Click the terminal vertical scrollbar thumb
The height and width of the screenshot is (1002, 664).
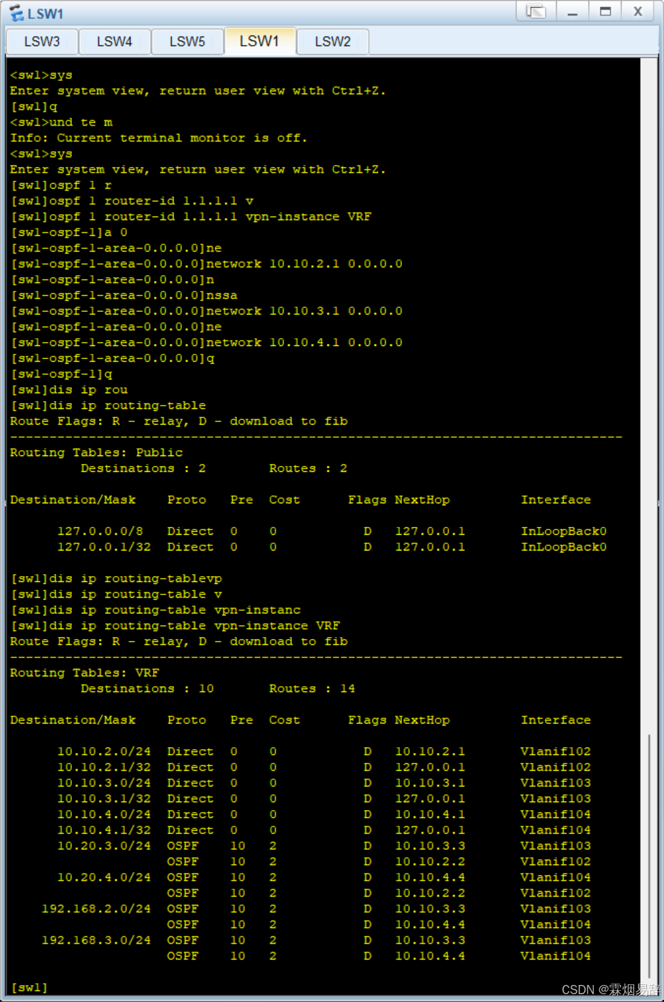[649, 856]
